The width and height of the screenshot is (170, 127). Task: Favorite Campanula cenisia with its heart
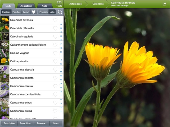click(55, 86)
